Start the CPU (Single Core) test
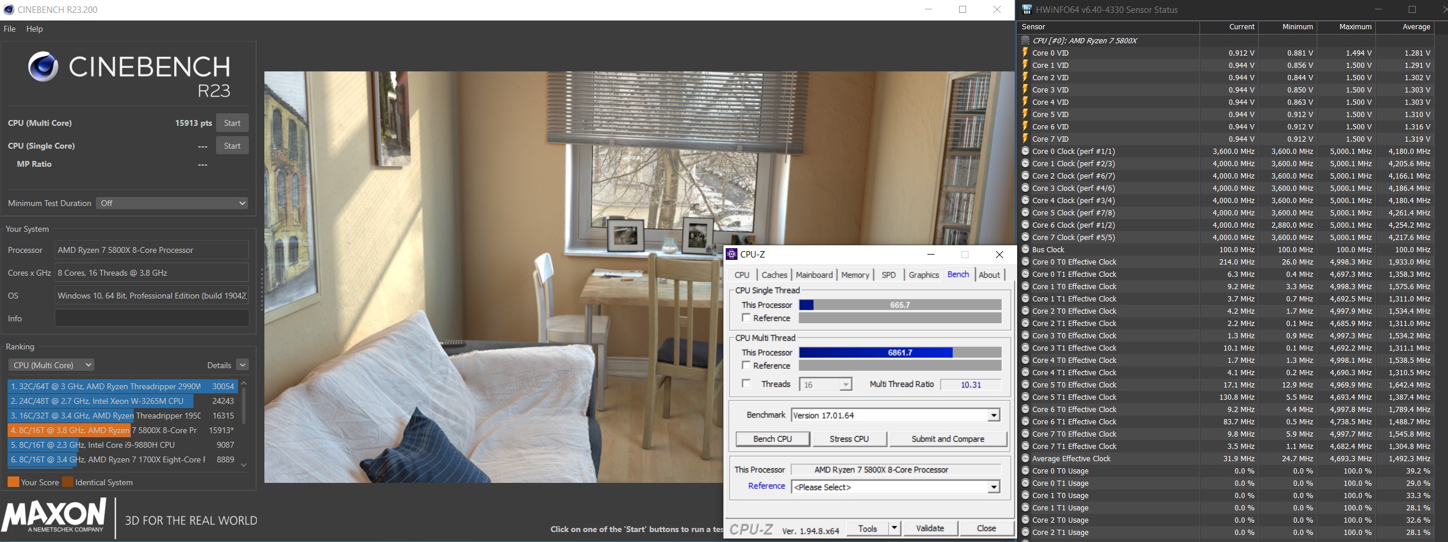This screenshot has width=1448, height=542. click(x=232, y=146)
